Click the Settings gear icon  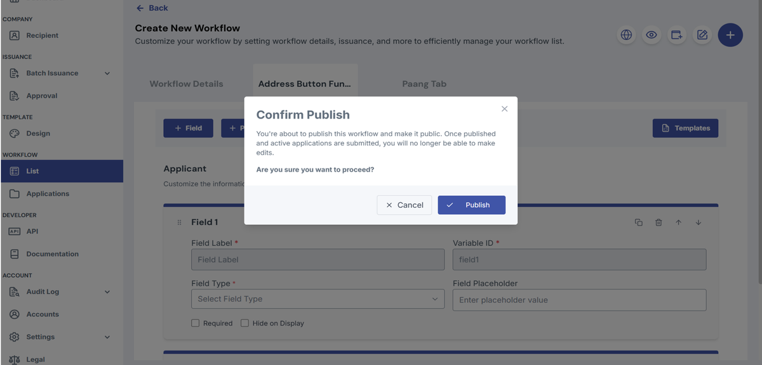point(14,336)
